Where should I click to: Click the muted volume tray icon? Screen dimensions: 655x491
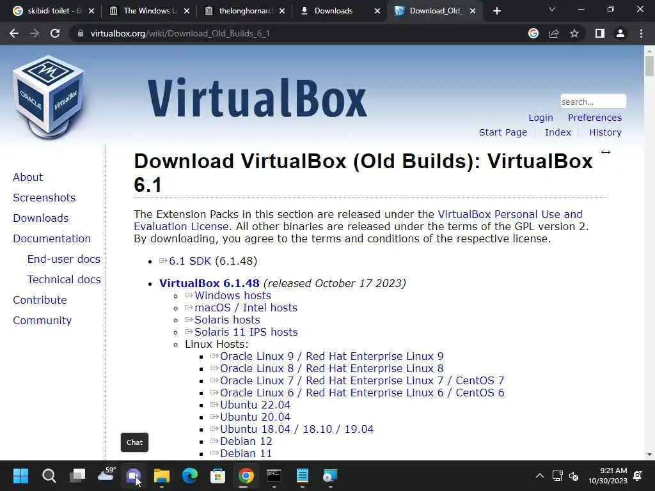coord(574,476)
